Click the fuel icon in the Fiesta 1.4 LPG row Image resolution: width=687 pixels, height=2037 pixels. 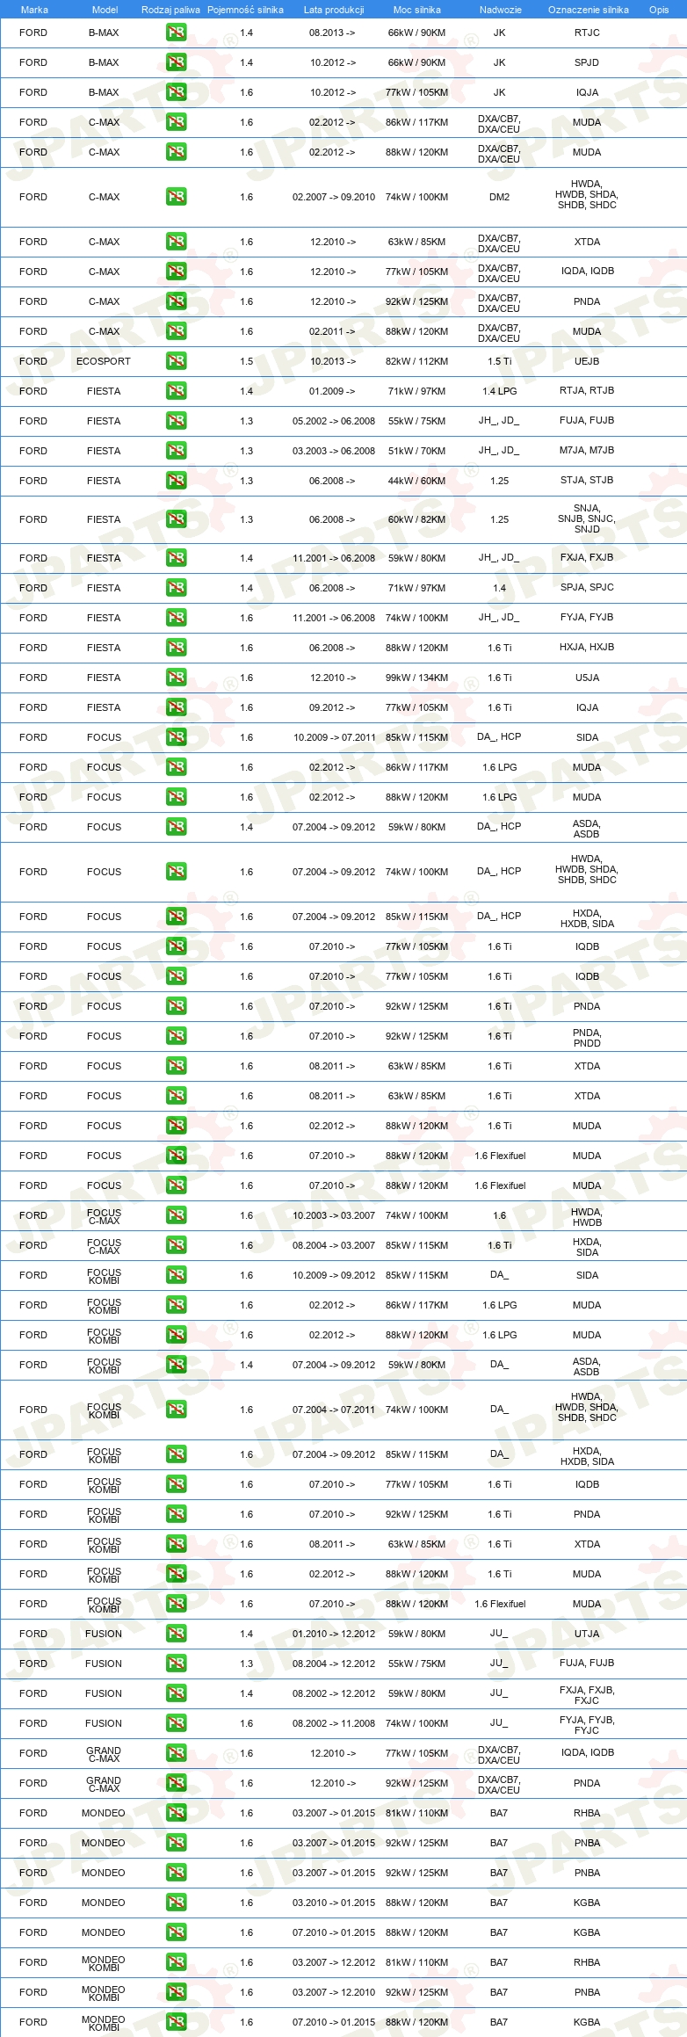(x=176, y=391)
